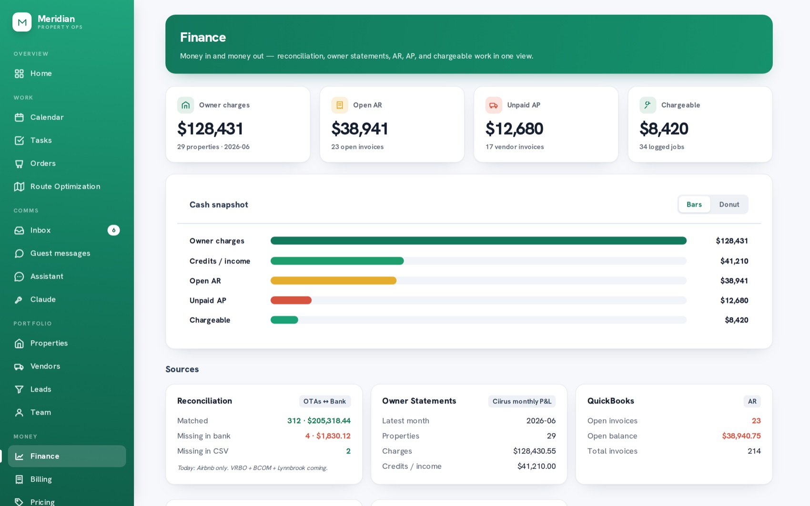Switch cash snapshot to Donut view

click(729, 204)
